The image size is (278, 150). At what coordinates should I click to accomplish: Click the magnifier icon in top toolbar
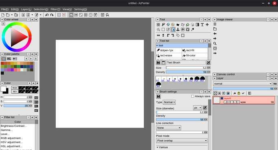pos(107,15)
